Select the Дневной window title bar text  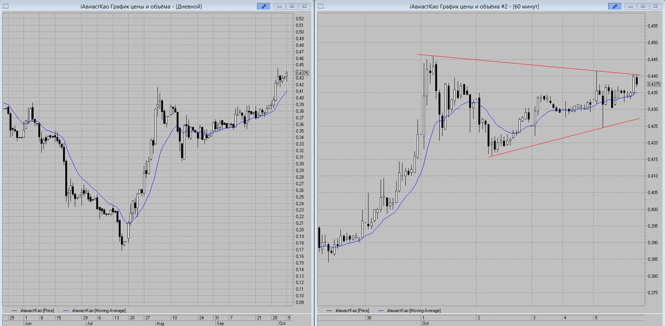[x=141, y=7]
